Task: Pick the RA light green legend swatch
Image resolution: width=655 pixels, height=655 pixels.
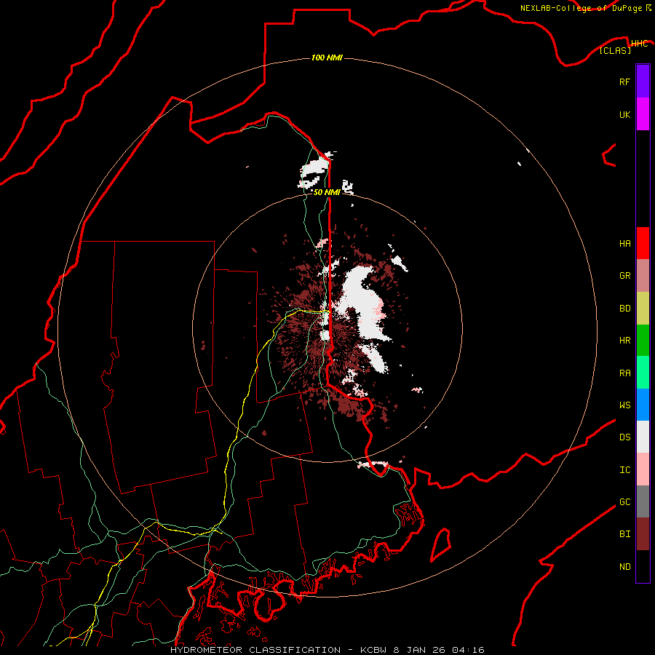Action: [643, 373]
